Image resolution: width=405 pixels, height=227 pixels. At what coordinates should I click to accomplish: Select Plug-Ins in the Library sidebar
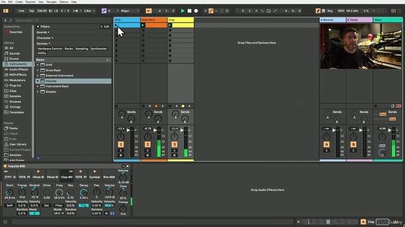(15, 86)
